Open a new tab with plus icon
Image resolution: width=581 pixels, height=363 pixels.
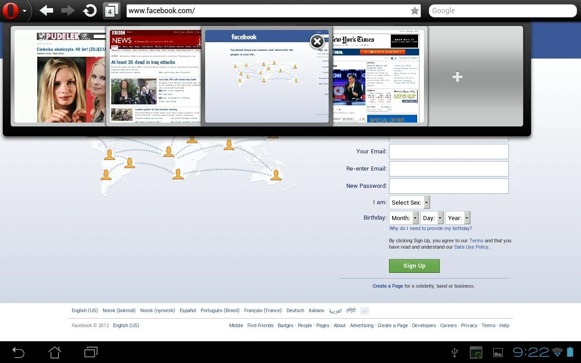[457, 77]
